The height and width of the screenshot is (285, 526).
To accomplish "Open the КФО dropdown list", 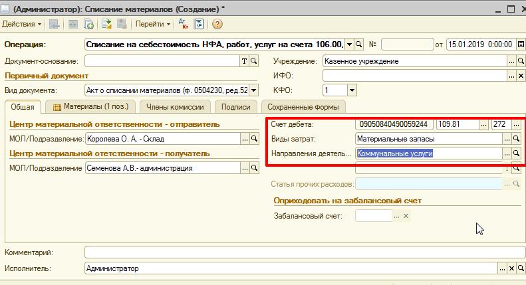I will 352,90.
